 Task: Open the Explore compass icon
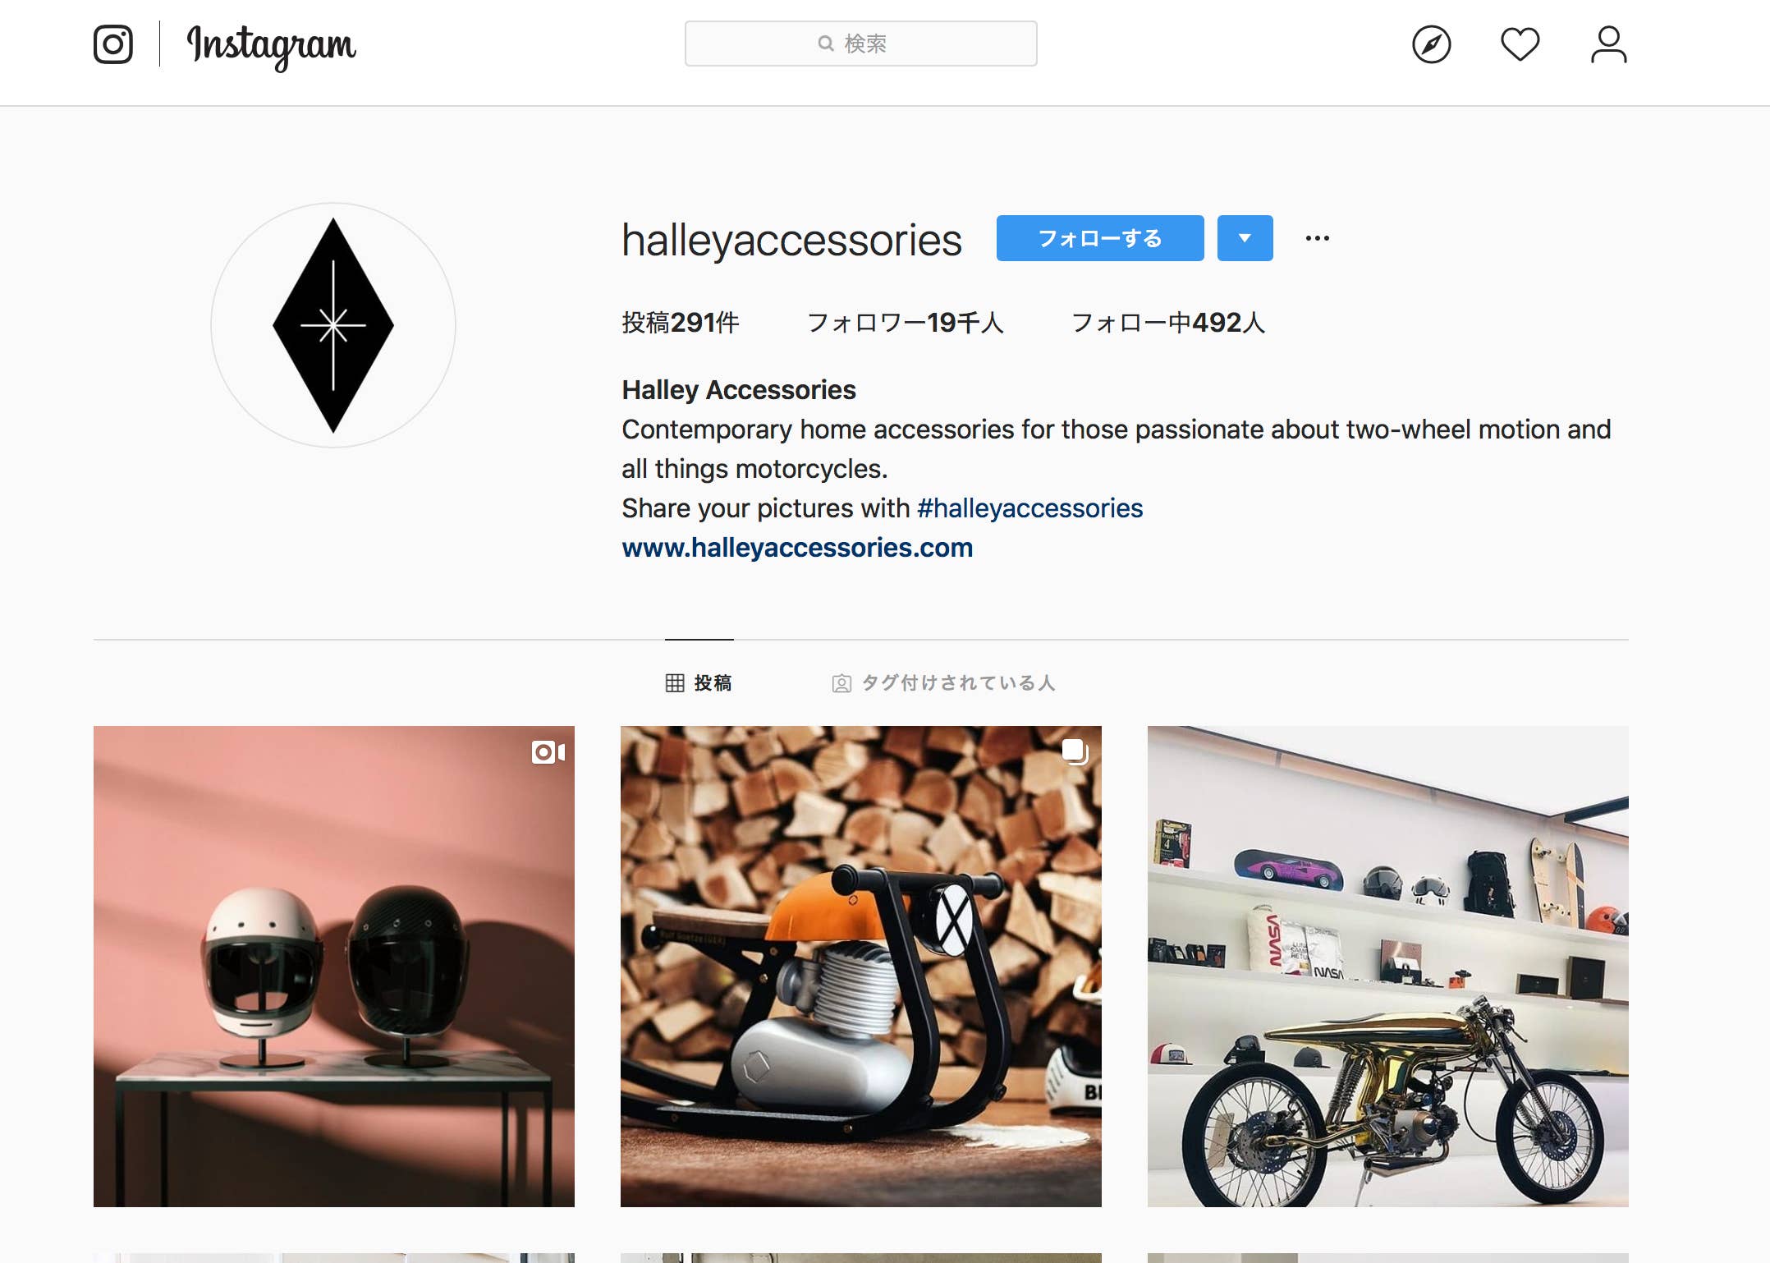[x=1431, y=44]
